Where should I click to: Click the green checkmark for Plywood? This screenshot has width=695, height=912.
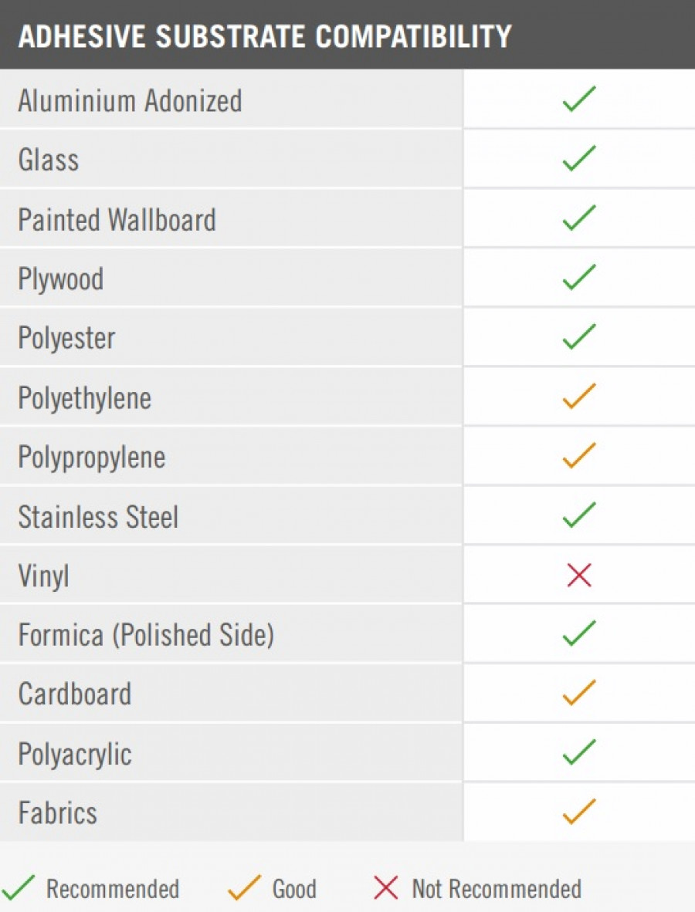[579, 276]
